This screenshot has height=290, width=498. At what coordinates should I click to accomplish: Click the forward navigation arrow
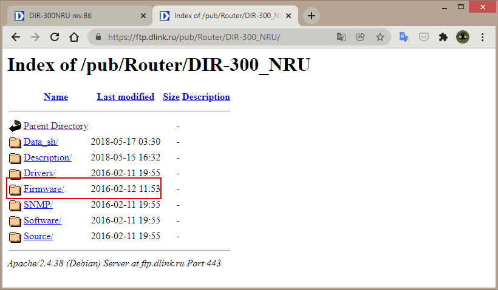pyautogui.click(x=35, y=37)
